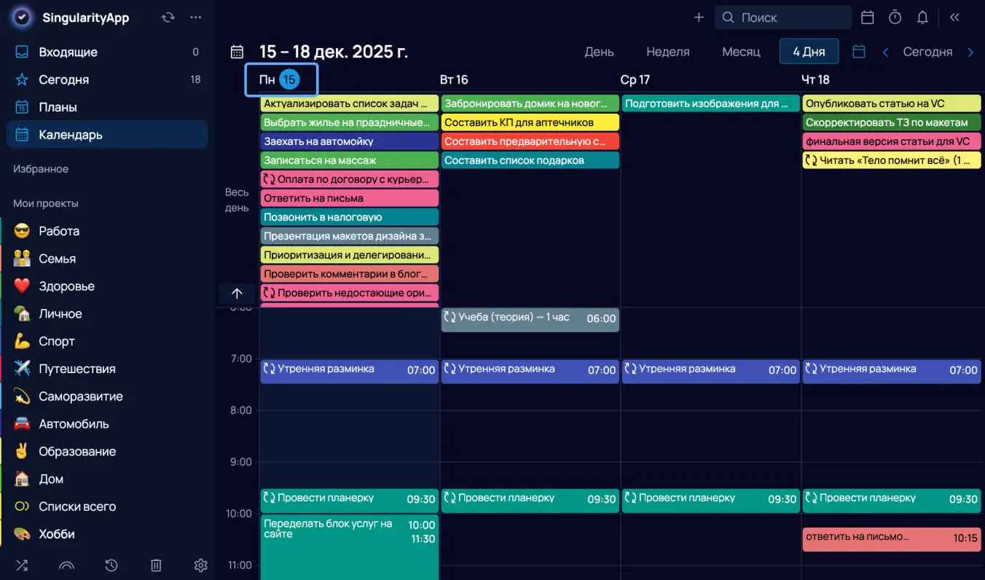The height and width of the screenshot is (580, 985).
Task: Click the plus icon to add task
Action: tap(699, 17)
